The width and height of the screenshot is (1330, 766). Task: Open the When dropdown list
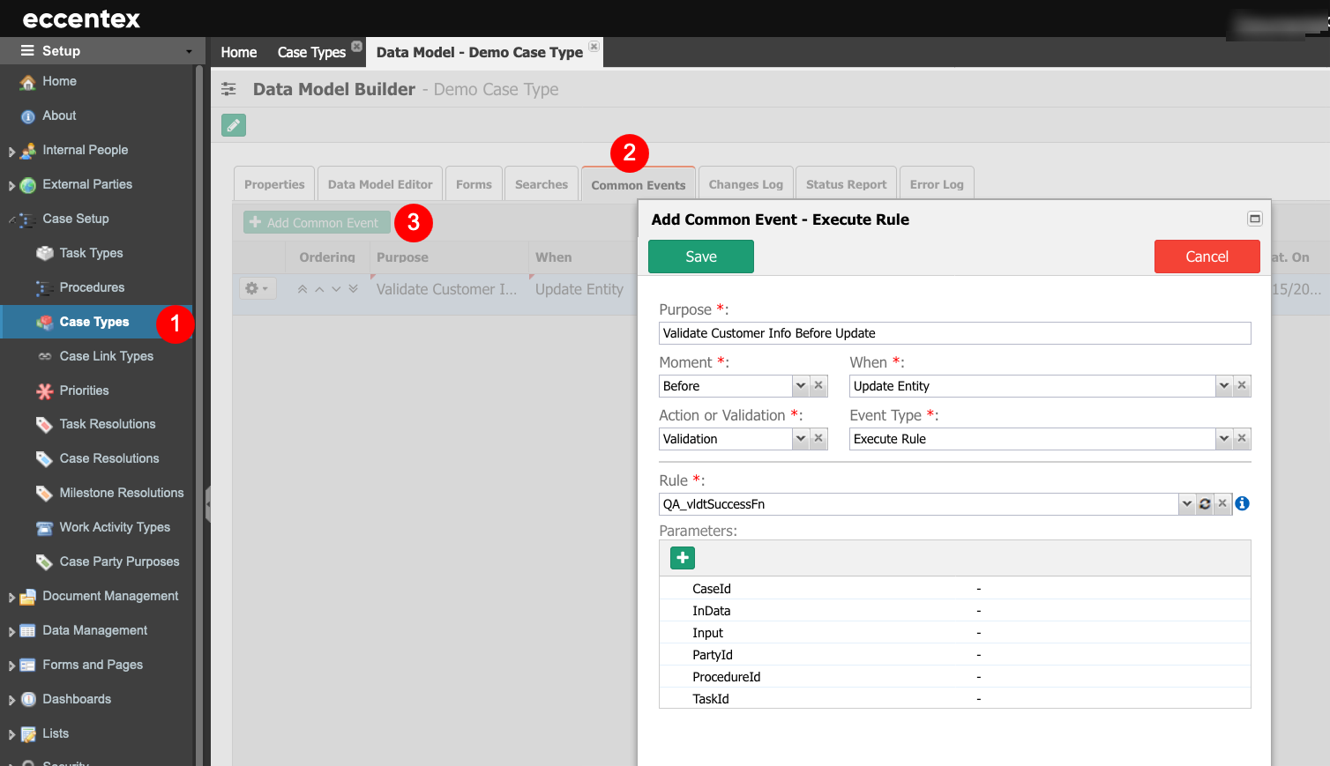1223,386
